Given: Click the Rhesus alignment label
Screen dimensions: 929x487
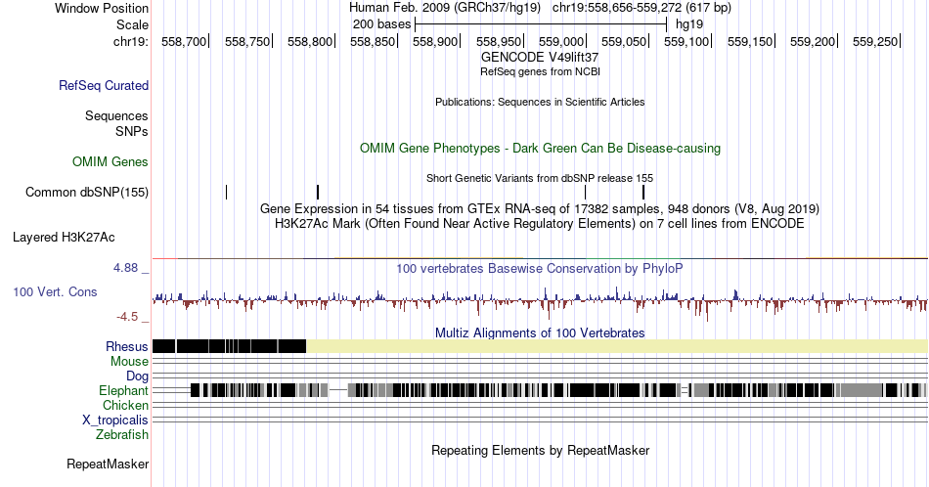Looking at the screenshot, I should coord(127,346).
